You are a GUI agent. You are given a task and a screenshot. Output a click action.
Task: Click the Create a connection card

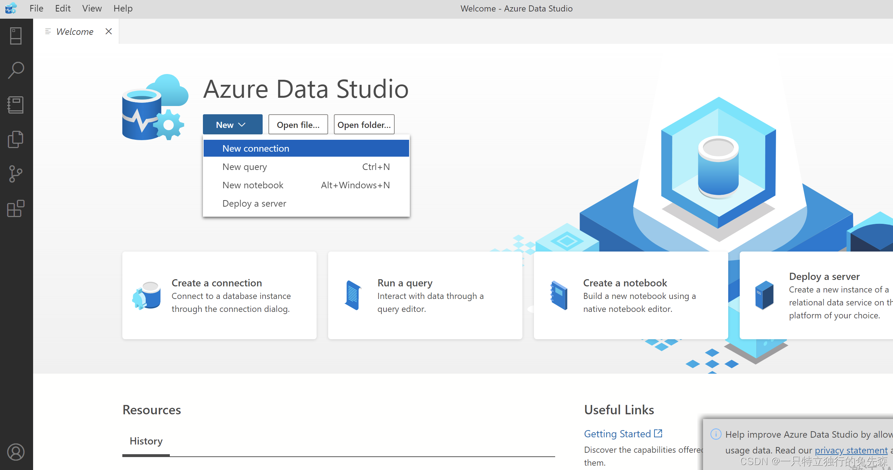click(x=219, y=295)
